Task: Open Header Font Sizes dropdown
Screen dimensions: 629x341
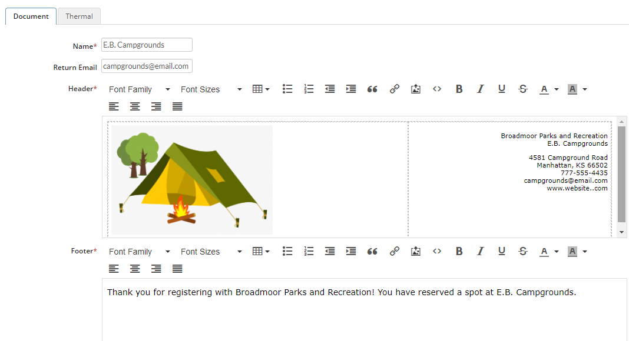Action: tap(211, 89)
